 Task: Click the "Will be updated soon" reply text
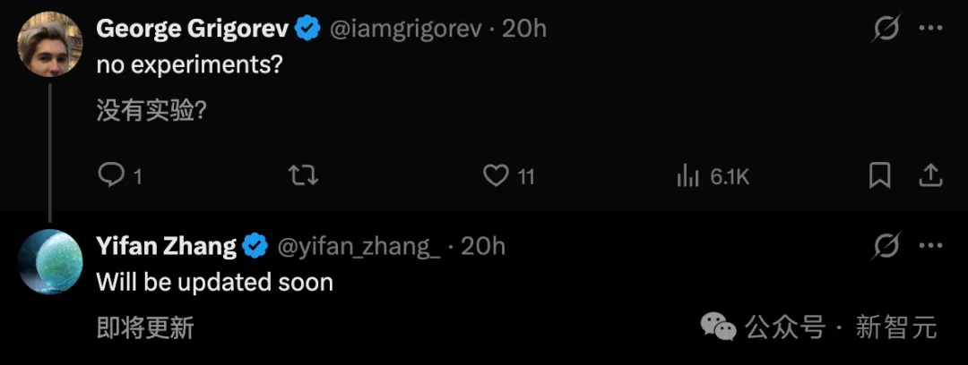[214, 283]
